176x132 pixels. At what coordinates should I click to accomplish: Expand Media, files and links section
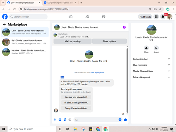click(x=151, y=71)
